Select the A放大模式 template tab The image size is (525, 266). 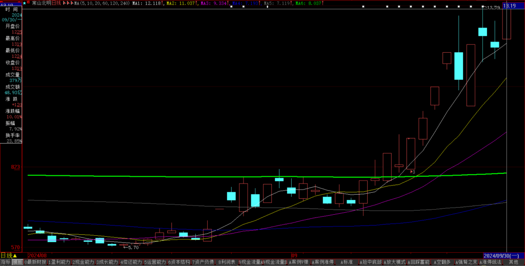click(x=394, y=262)
